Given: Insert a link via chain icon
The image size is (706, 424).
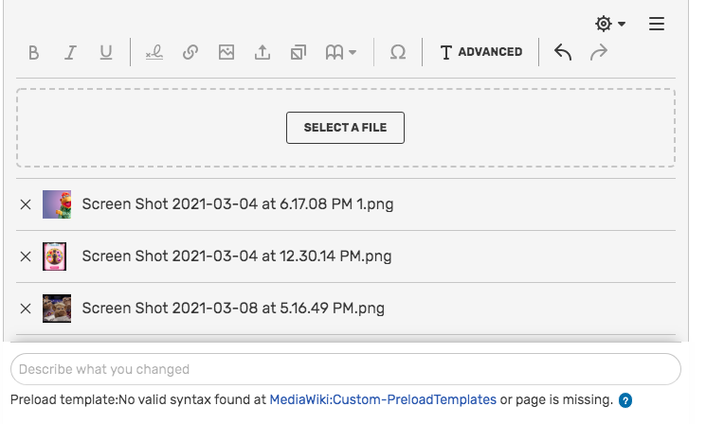Looking at the screenshot, I should click(190, 53).
